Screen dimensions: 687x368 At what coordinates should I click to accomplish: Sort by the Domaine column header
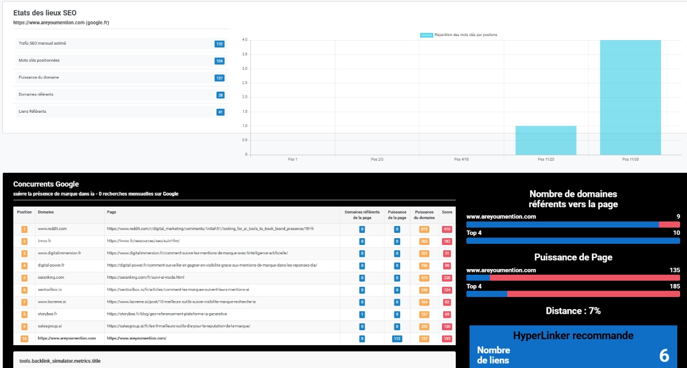coord(45,212)
